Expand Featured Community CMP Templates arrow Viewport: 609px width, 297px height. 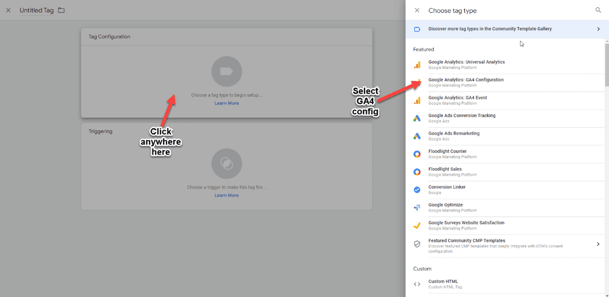[598, 244]
